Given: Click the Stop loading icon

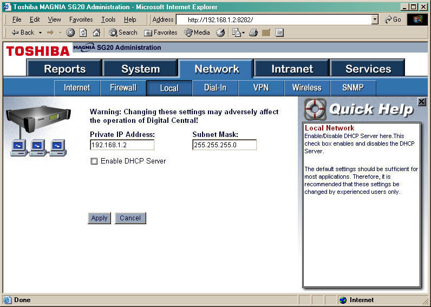Looking at the screenshot, I should point(70,32).
